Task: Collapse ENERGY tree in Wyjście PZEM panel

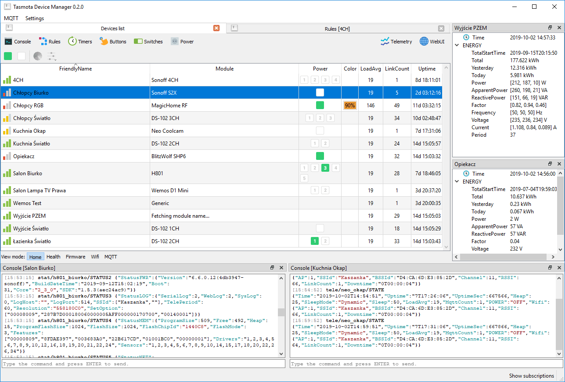Action: tap(457, 45)
